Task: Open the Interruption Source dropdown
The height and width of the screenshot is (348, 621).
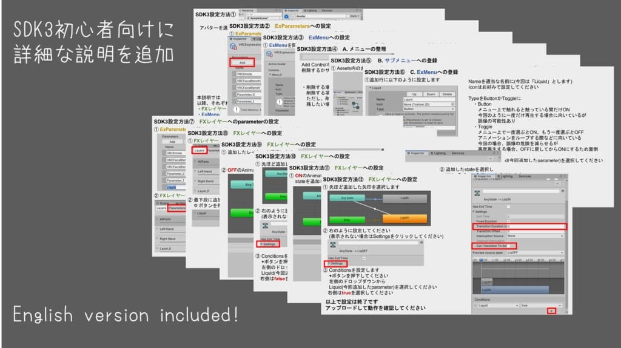Action: point(535,236)
